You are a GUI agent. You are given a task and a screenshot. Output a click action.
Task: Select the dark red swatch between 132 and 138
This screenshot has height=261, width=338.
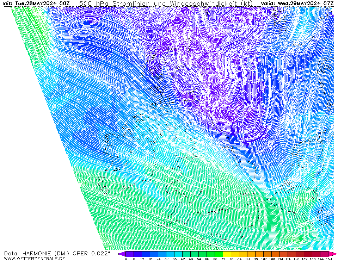point(308,254)
